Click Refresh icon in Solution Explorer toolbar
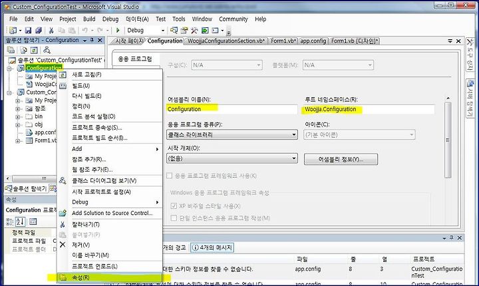This screenshot has width=479, height=286. [x=34, y=50]
